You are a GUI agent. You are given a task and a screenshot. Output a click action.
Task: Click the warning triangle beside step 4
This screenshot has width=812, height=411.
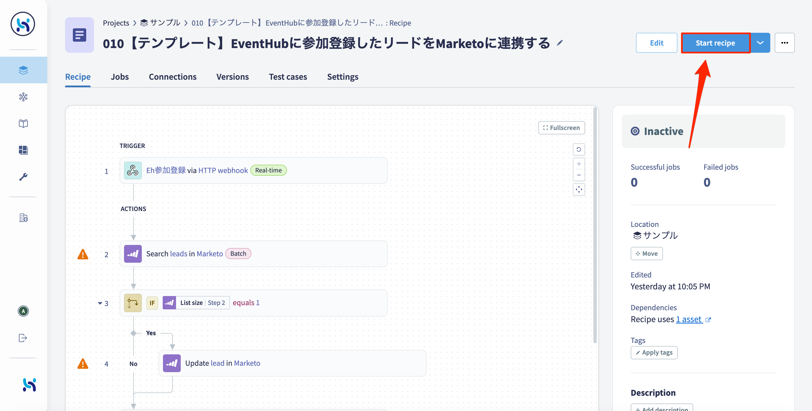coord(83,364)
